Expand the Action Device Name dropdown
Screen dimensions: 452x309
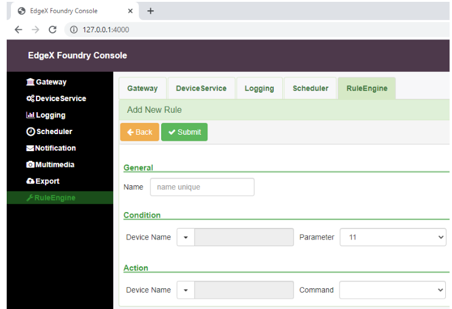click(186, 290)
